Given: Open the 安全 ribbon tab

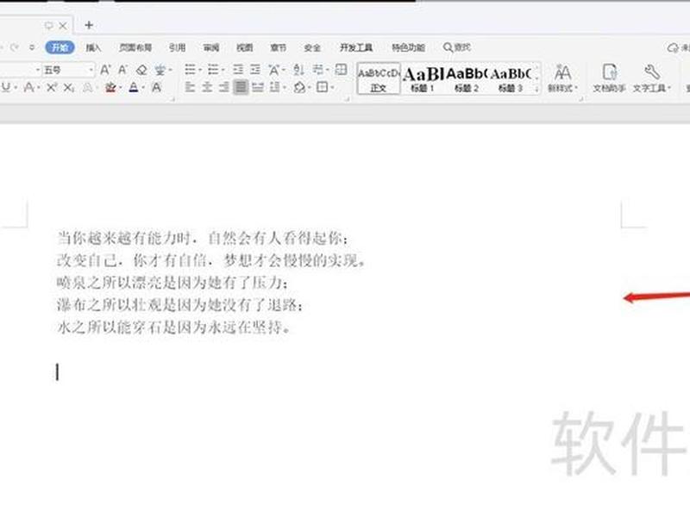Looking at the screenshot, I should [x=312, y=47].
